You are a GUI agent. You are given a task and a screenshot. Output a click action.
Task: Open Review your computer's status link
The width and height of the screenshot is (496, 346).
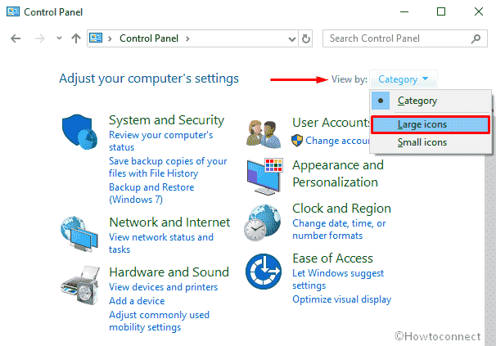pyautogui.click(x=160, y=141)
